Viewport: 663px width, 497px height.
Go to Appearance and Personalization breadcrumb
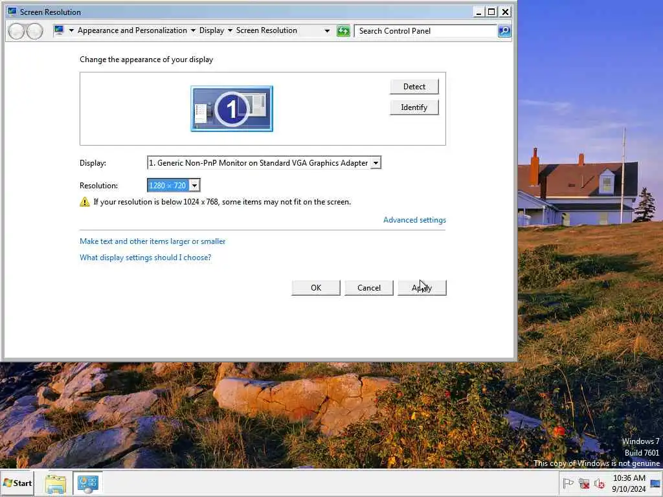coord(132,30)
